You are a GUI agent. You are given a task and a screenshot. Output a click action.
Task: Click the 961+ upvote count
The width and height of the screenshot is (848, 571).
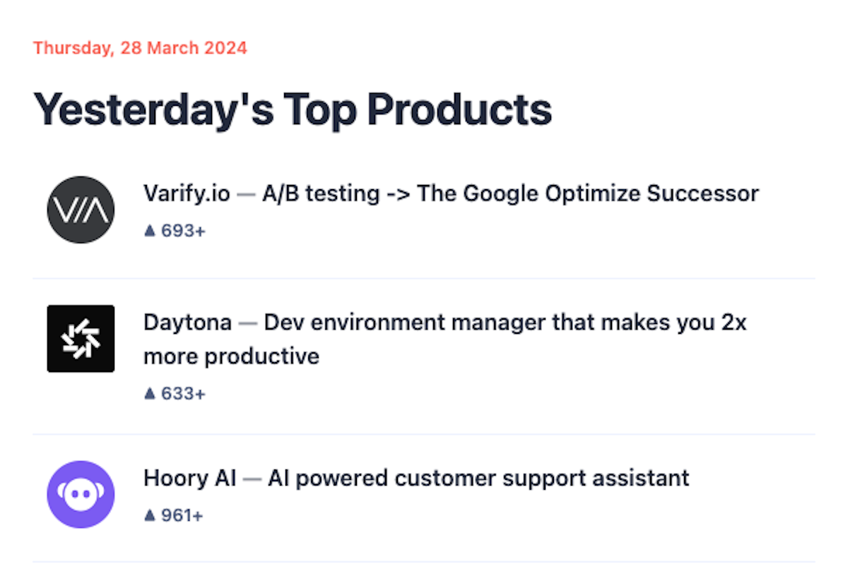[x=182, y=516]
